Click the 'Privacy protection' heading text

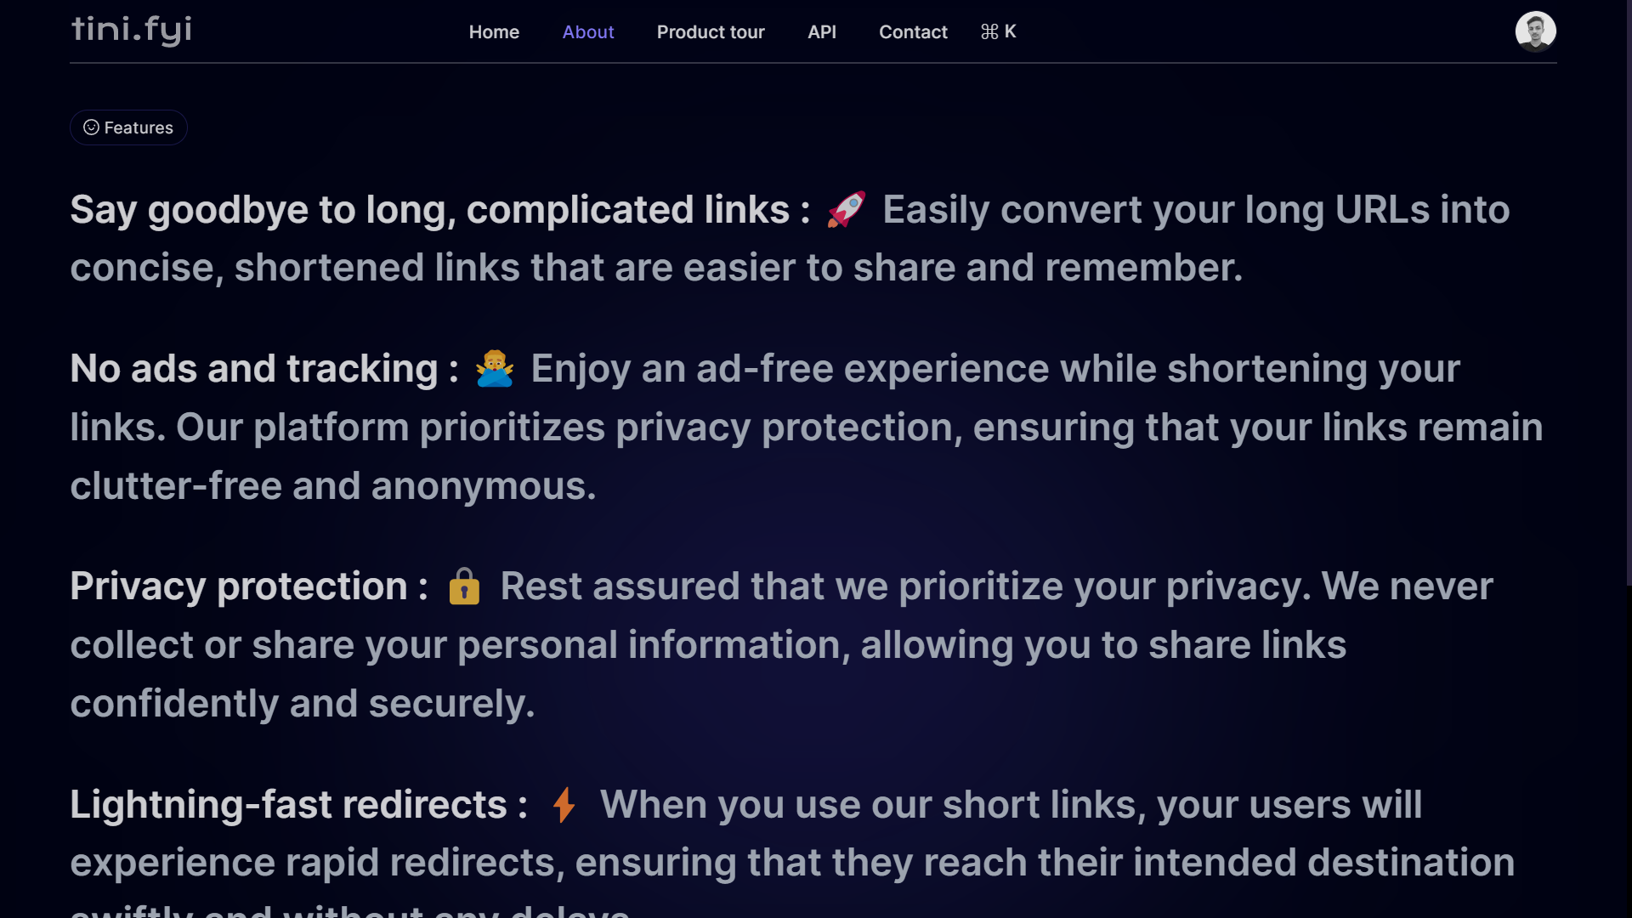point(239,586)
